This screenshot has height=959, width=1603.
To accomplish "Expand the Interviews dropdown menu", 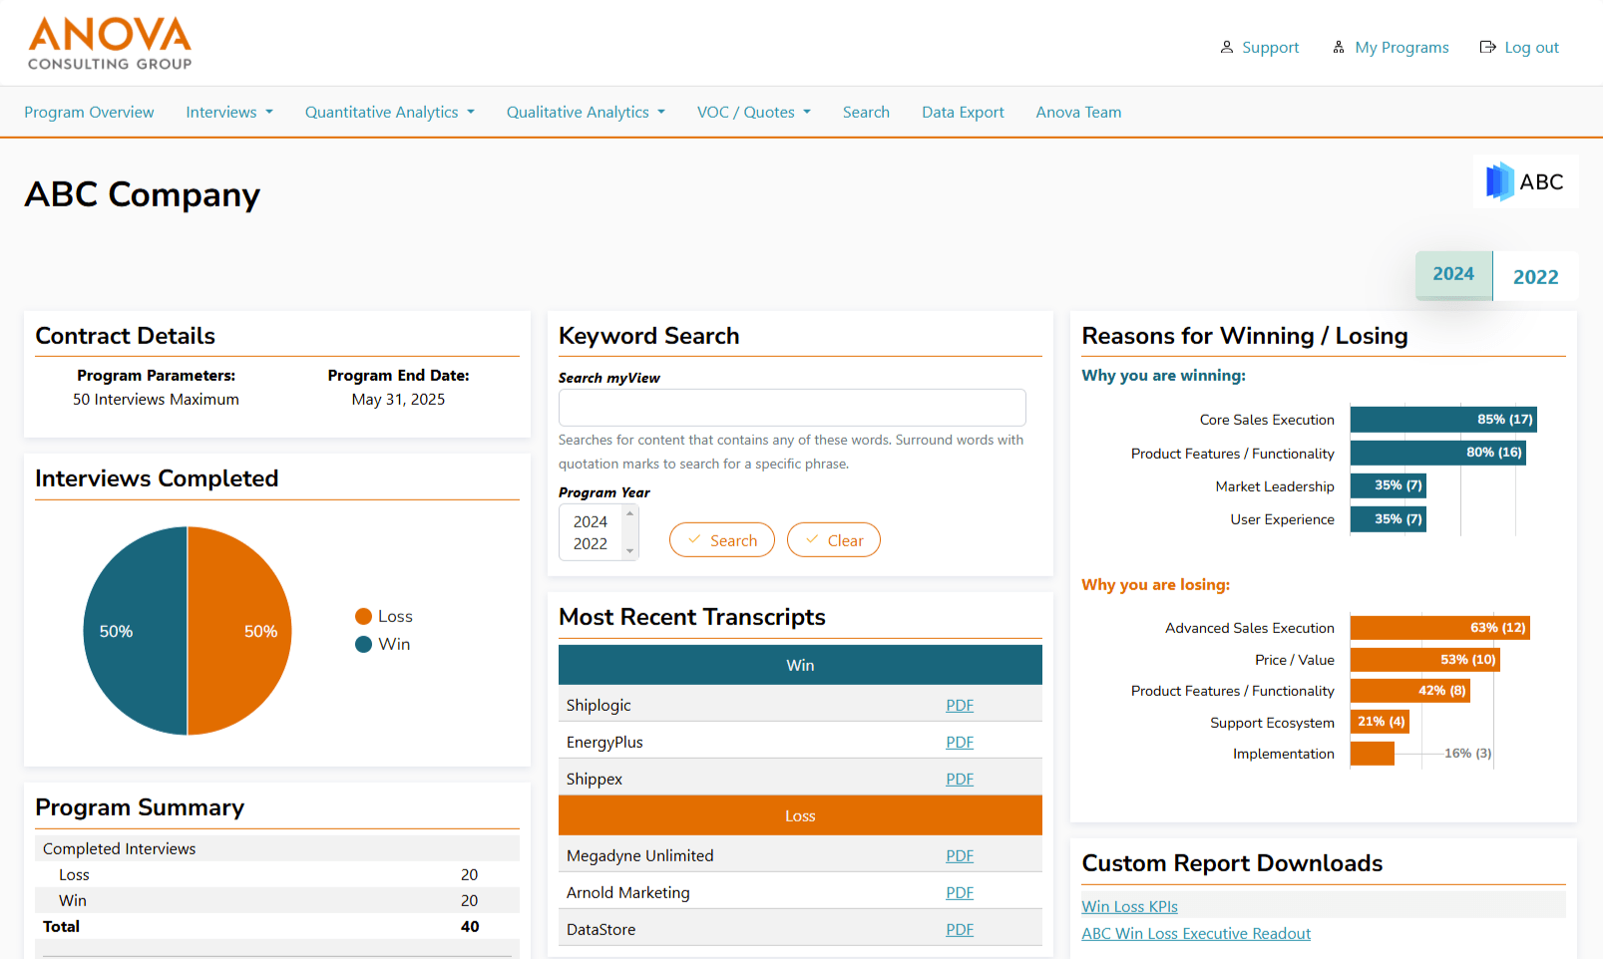I will coord(229,112).
